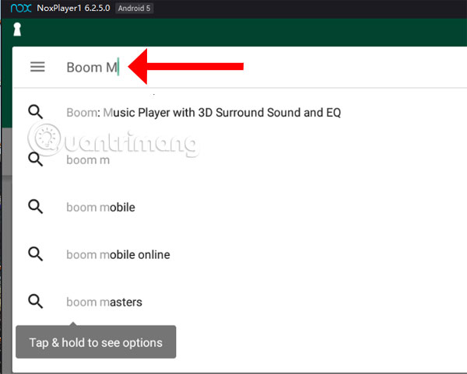Click the search icon beside 'boom m'
Viewport: 467px width, 374px height.
click(36, 159)
